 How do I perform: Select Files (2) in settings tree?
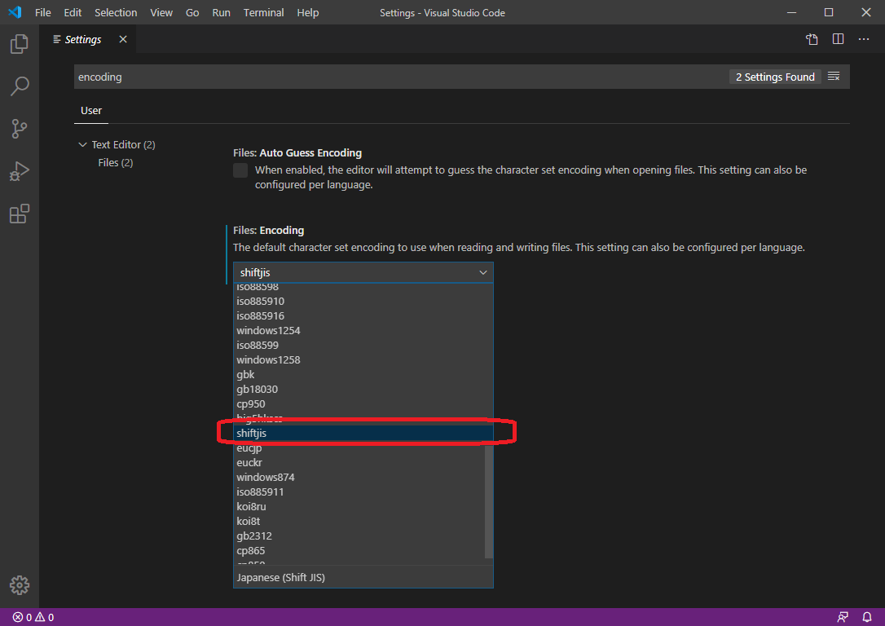coord(116,162)
